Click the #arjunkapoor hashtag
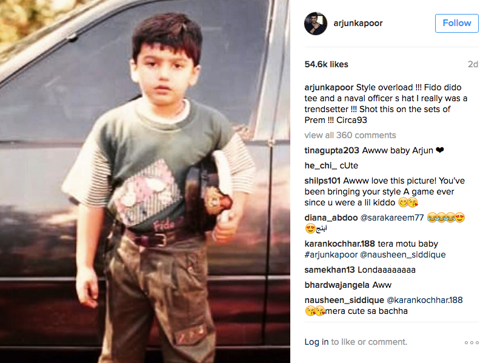This screenshot has height=363, width=483. click(x=331, y=255)
